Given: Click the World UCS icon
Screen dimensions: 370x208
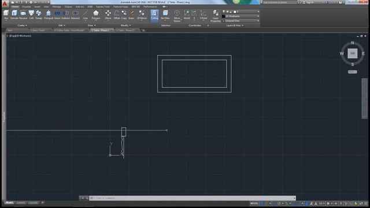Looking at the screenshot, I should pyautogui.click(x=187, y=14).
